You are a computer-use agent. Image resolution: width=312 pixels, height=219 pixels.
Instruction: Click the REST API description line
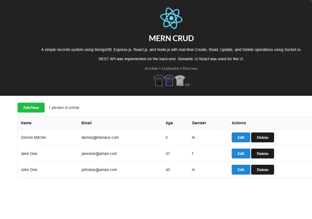click(171, 59)
